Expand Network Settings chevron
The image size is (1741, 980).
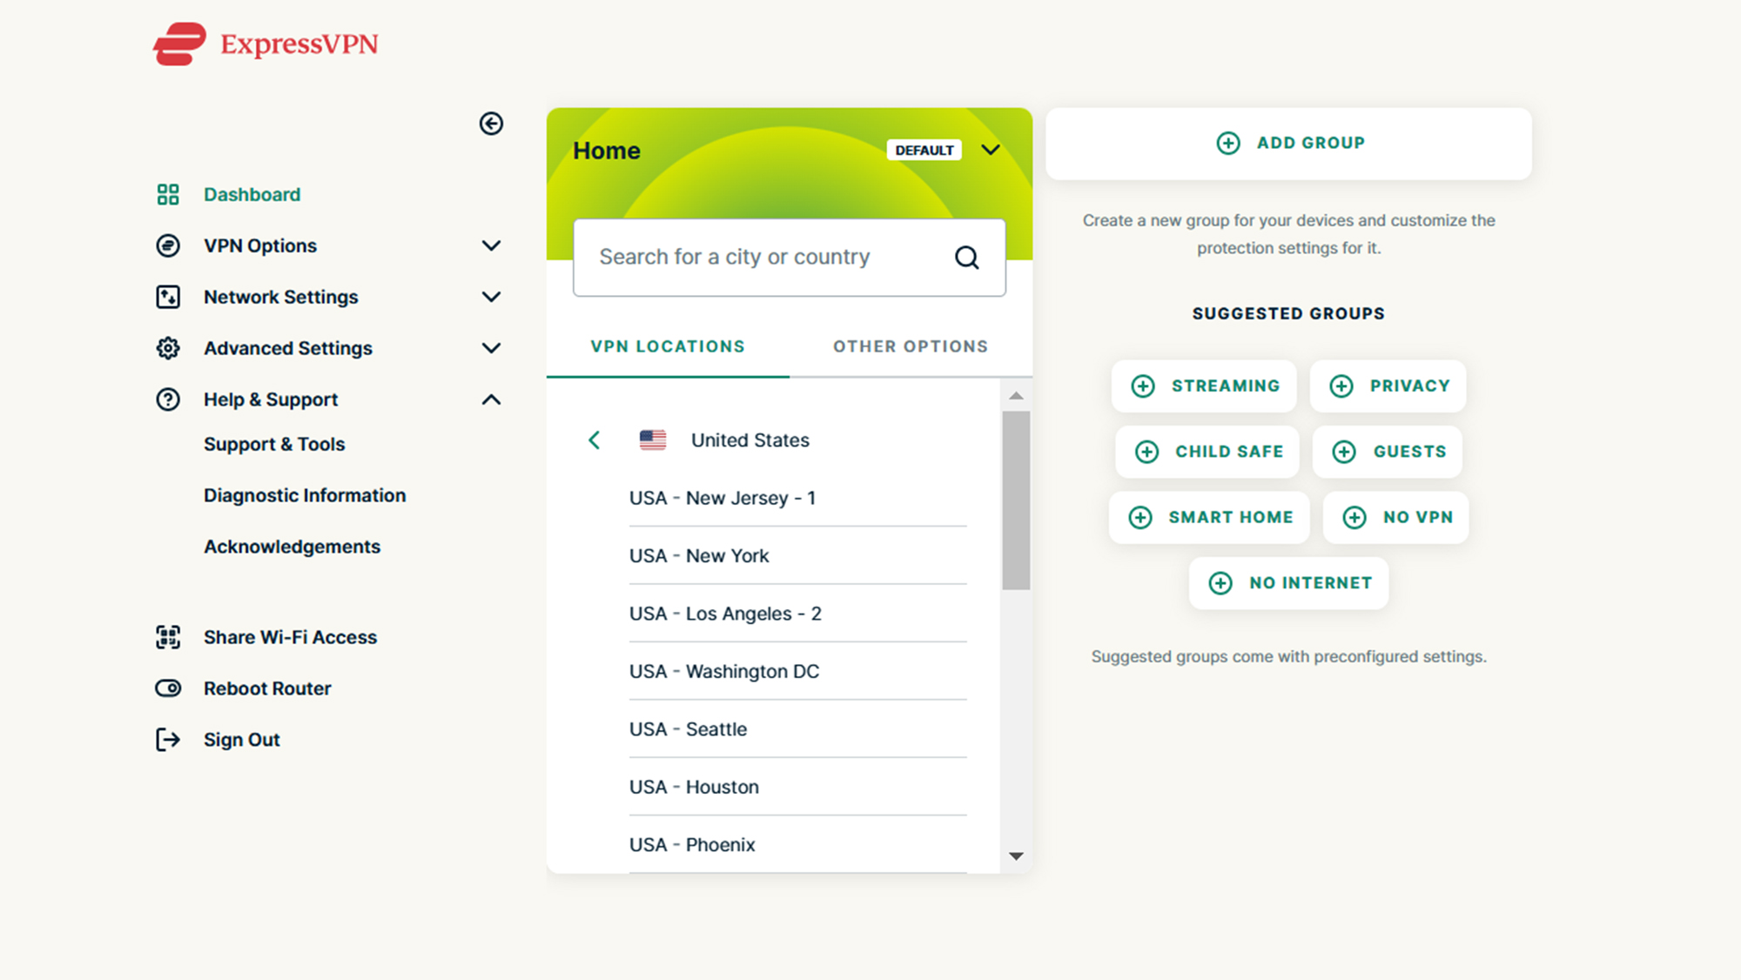click(491, 297)
